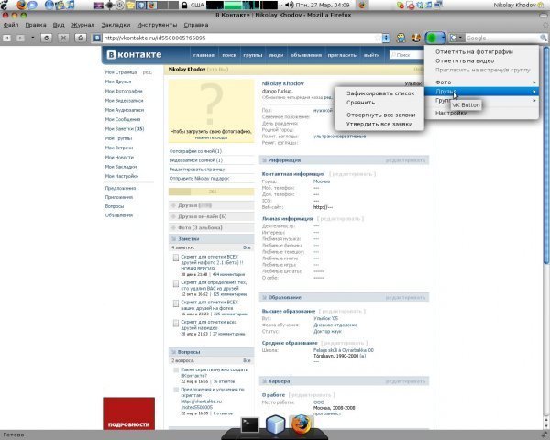Focus the Поиск field in the VK header
This screenshot has width=550, height=440.
coord(407,55)
